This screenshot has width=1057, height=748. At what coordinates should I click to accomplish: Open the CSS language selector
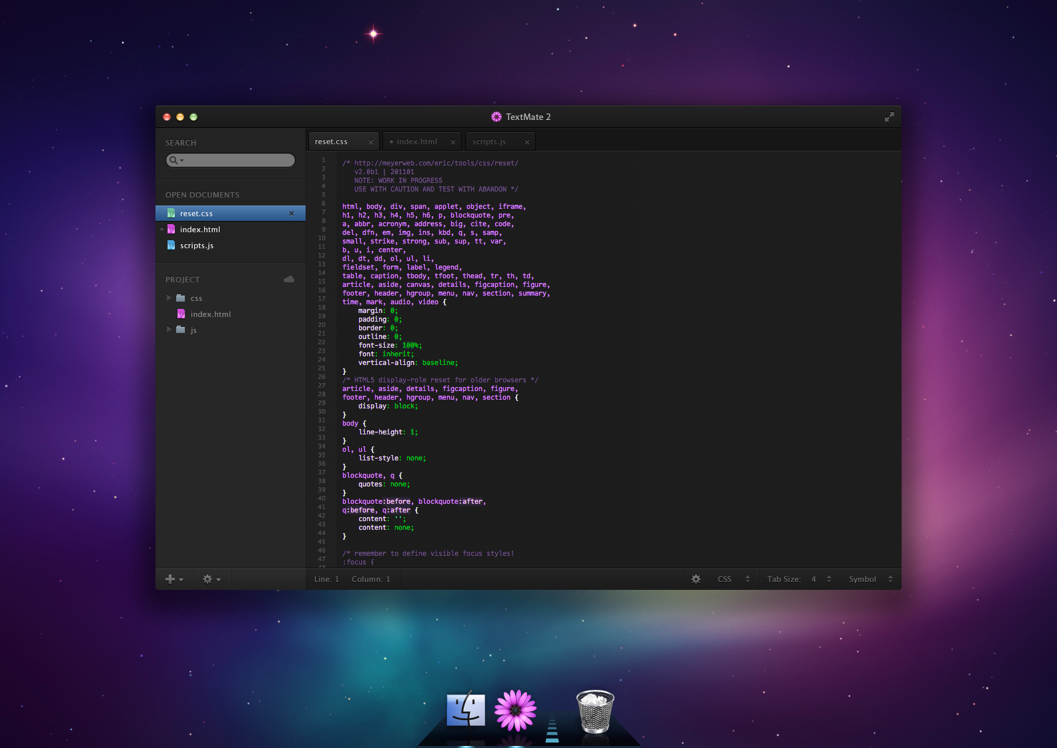(x=733, y=579)
